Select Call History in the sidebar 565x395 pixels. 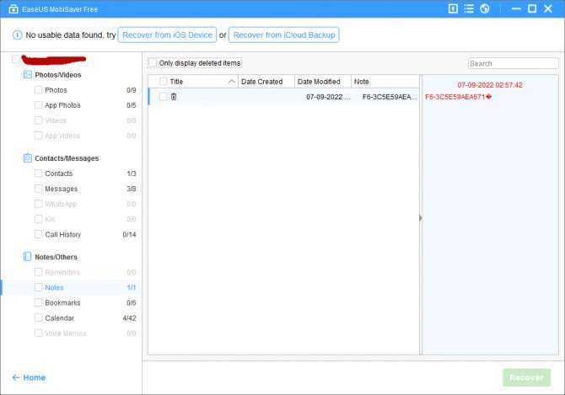click(63, 234)
